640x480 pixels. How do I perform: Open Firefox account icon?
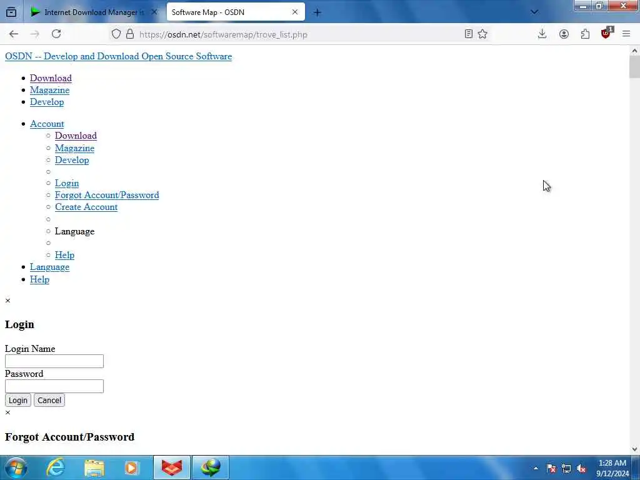click(564, 34)
